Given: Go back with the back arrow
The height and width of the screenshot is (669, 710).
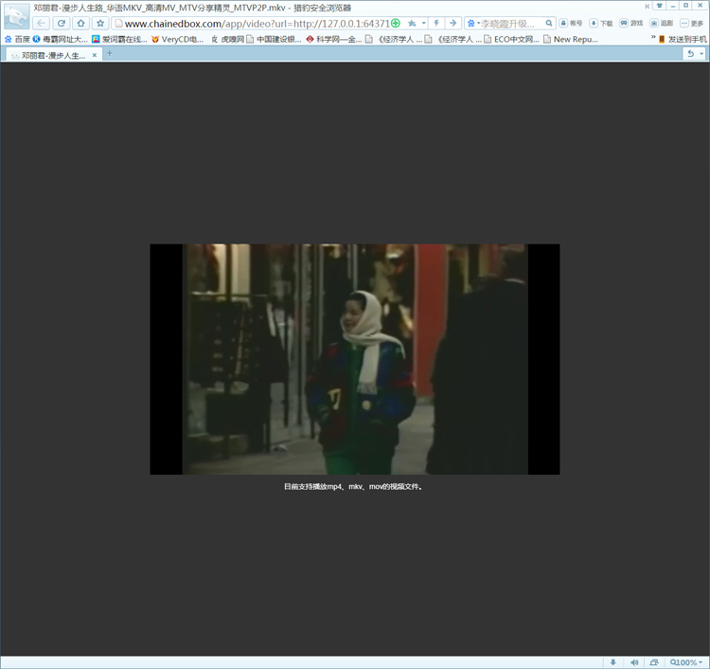Looking at the screenshot, I should pyautogui.click(x=42, y=23).
